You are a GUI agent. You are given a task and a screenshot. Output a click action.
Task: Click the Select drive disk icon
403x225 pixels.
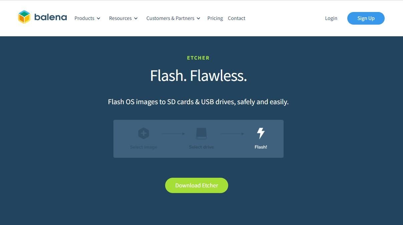(201, 133)
